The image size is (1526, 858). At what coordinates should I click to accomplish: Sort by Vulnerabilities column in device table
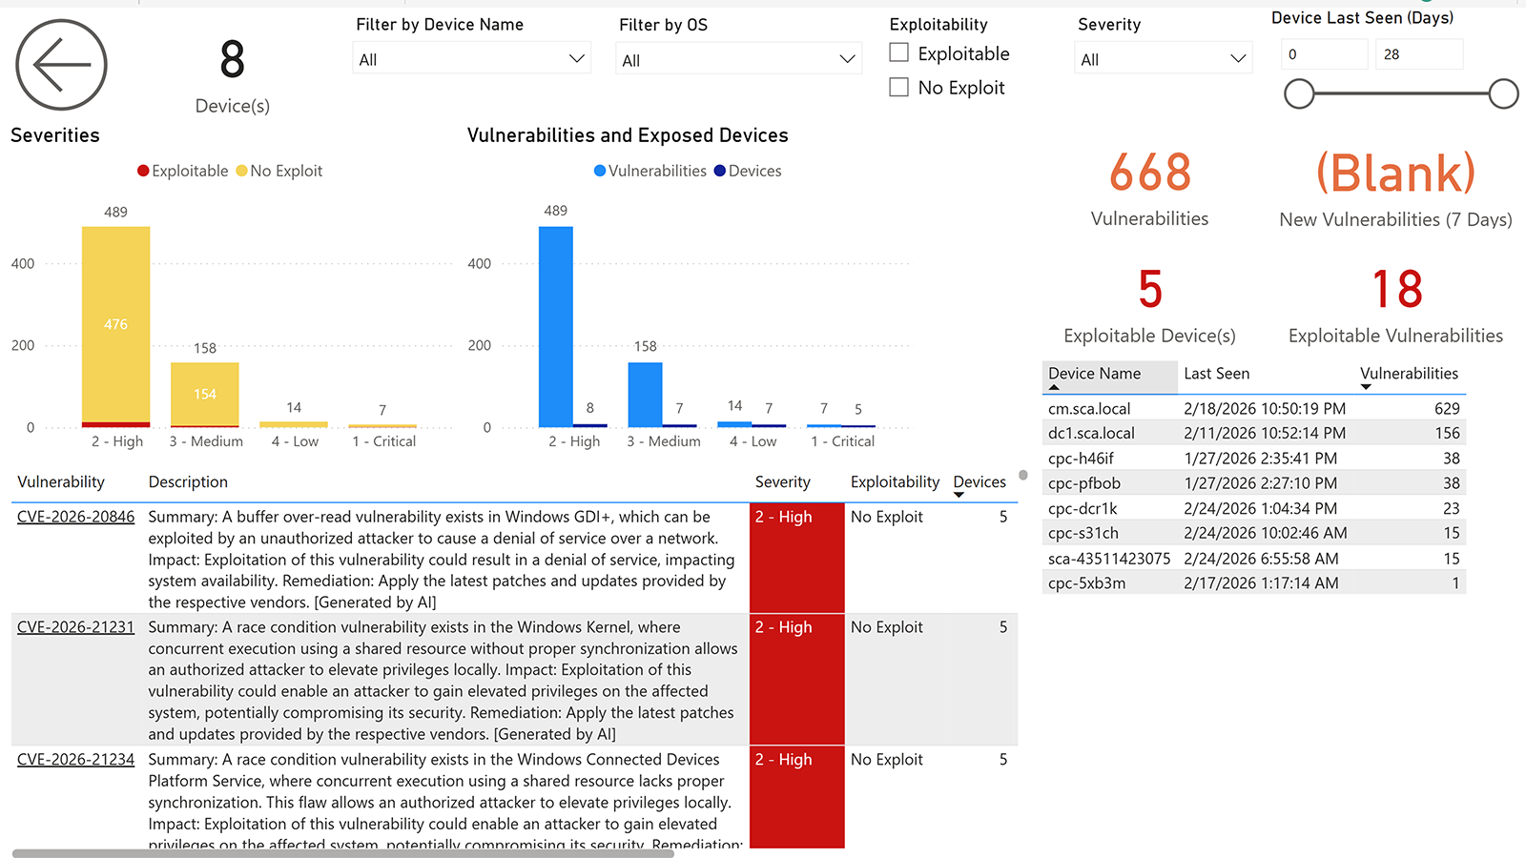(1409, 374)
